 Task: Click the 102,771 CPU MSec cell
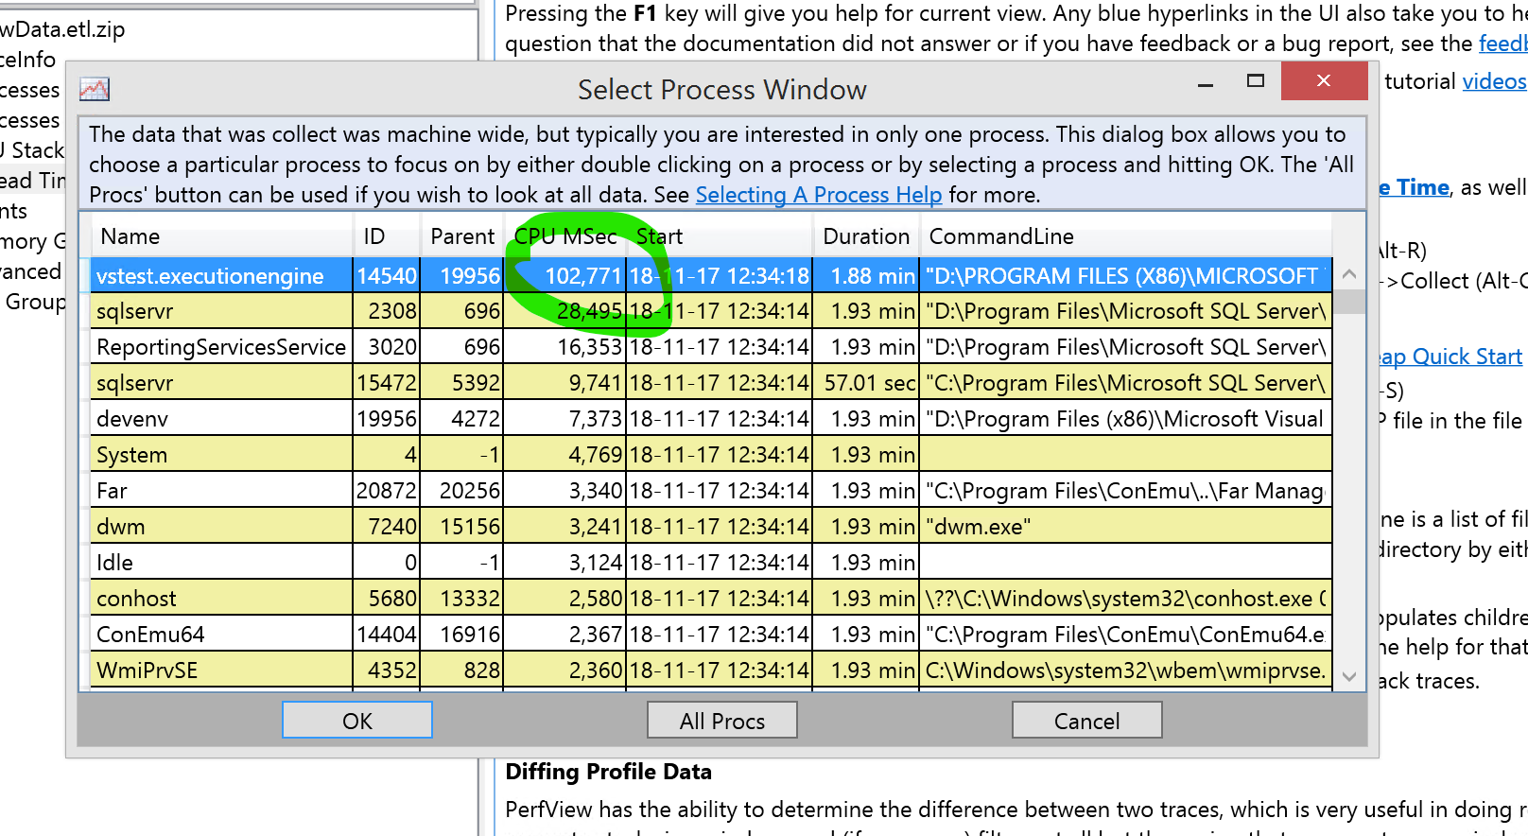[x=564, y=276]
